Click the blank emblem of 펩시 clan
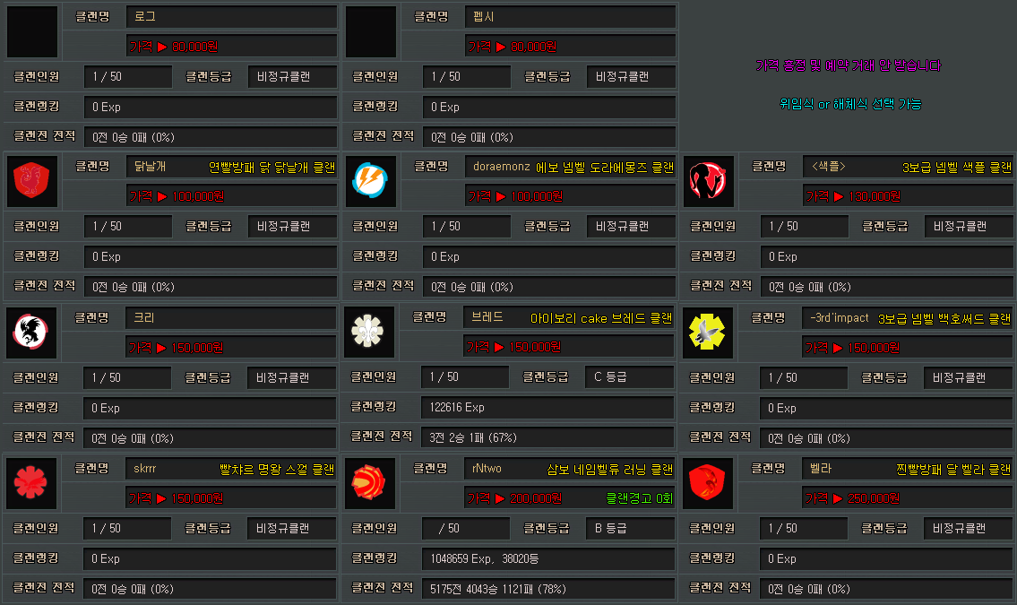 tap(371, 31)
